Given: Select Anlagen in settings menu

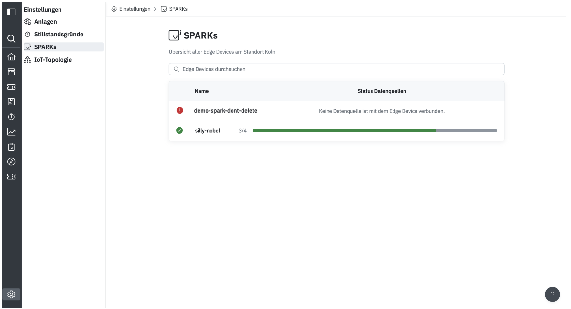Looking at the screenshot, I should tap(45, 22).
